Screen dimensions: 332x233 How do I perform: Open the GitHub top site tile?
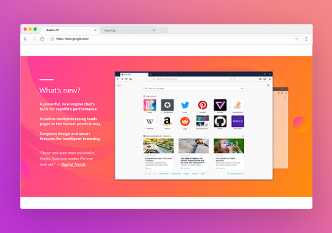tap(220, 121)
